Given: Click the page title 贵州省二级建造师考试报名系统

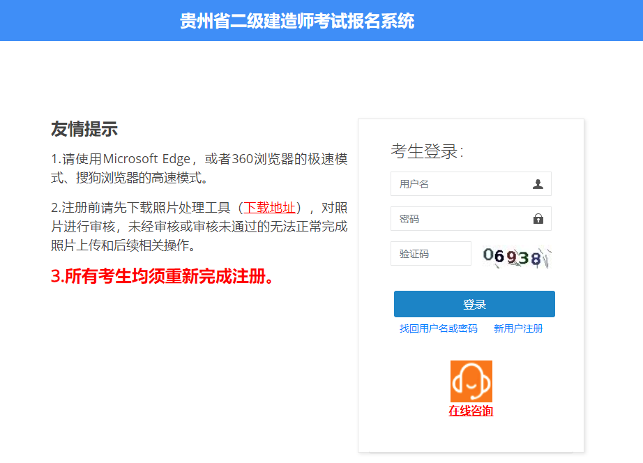Looking at the screenshot, I should point(297,21).
